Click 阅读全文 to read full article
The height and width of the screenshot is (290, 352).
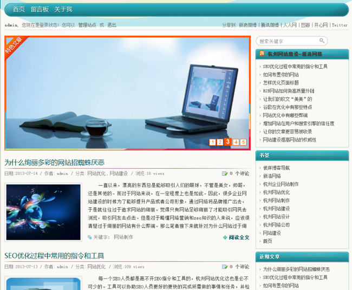[239, 238]
